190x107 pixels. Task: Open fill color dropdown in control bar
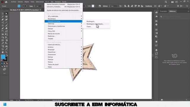pyautogui.click(x=21, y=6)
